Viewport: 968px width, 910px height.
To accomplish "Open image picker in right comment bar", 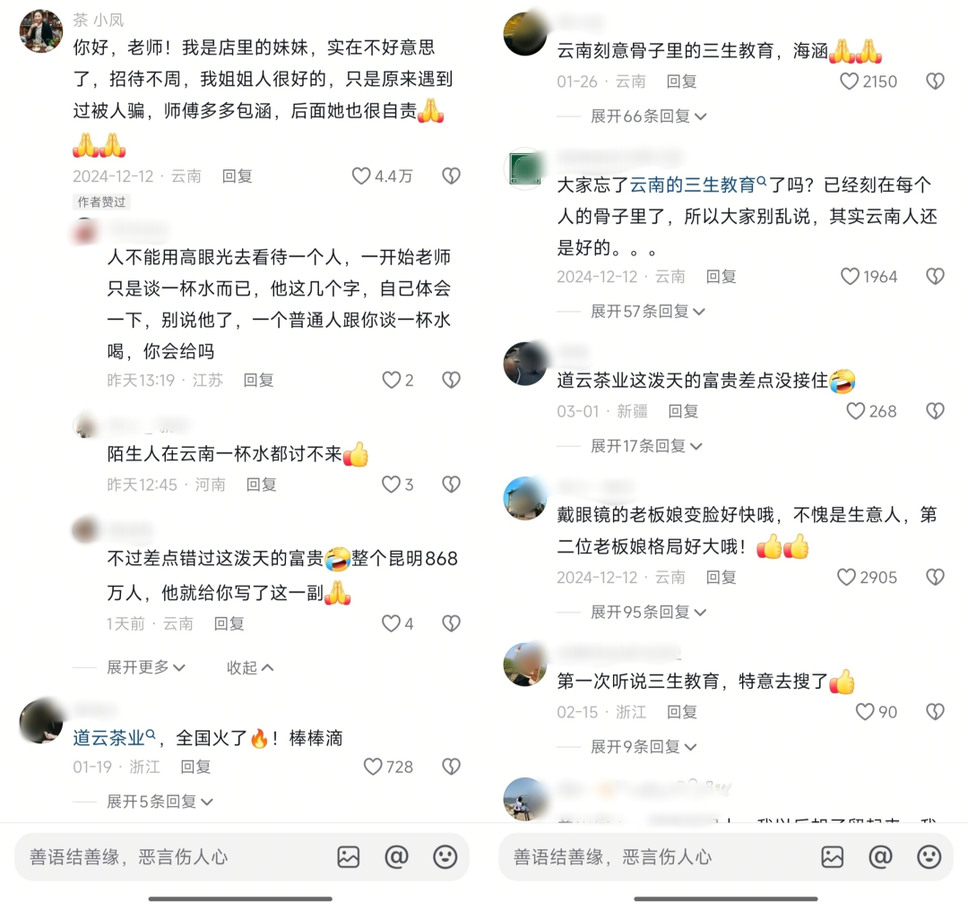I will (x=832, y=856).
